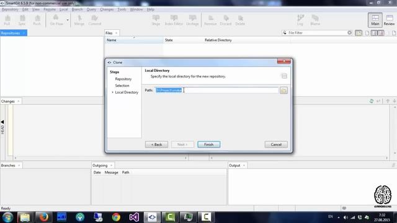Viewport: 397px width, 223px height.
Task: Open Google Chrome from the taskbar
Action: coord(116,217)
